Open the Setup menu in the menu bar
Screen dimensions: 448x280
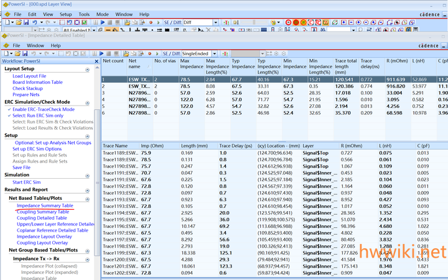coord(65,14)
